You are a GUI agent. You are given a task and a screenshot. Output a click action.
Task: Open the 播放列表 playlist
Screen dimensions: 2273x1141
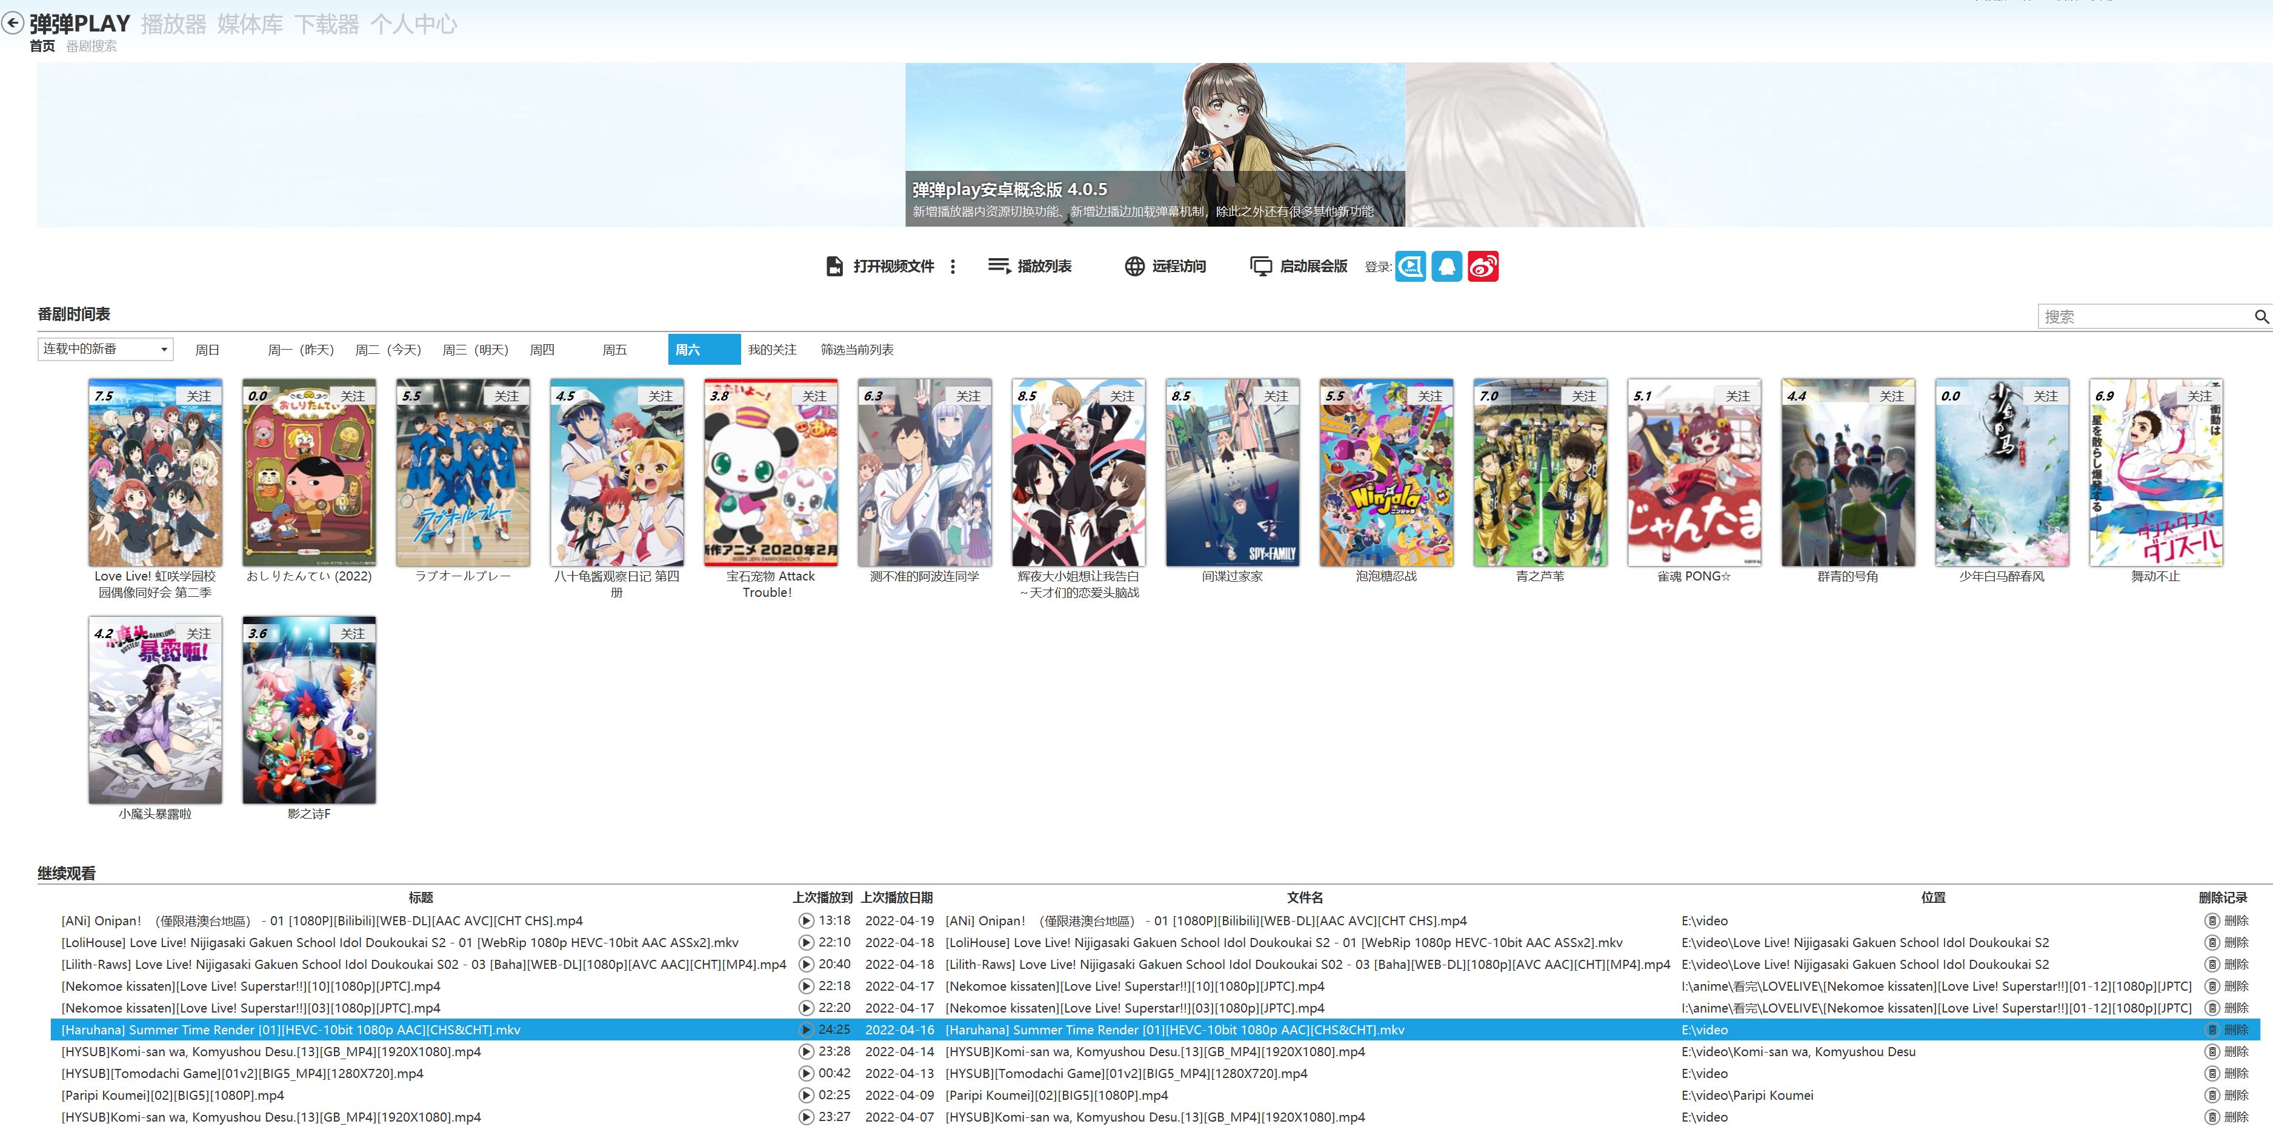(x=1030, y=265)
